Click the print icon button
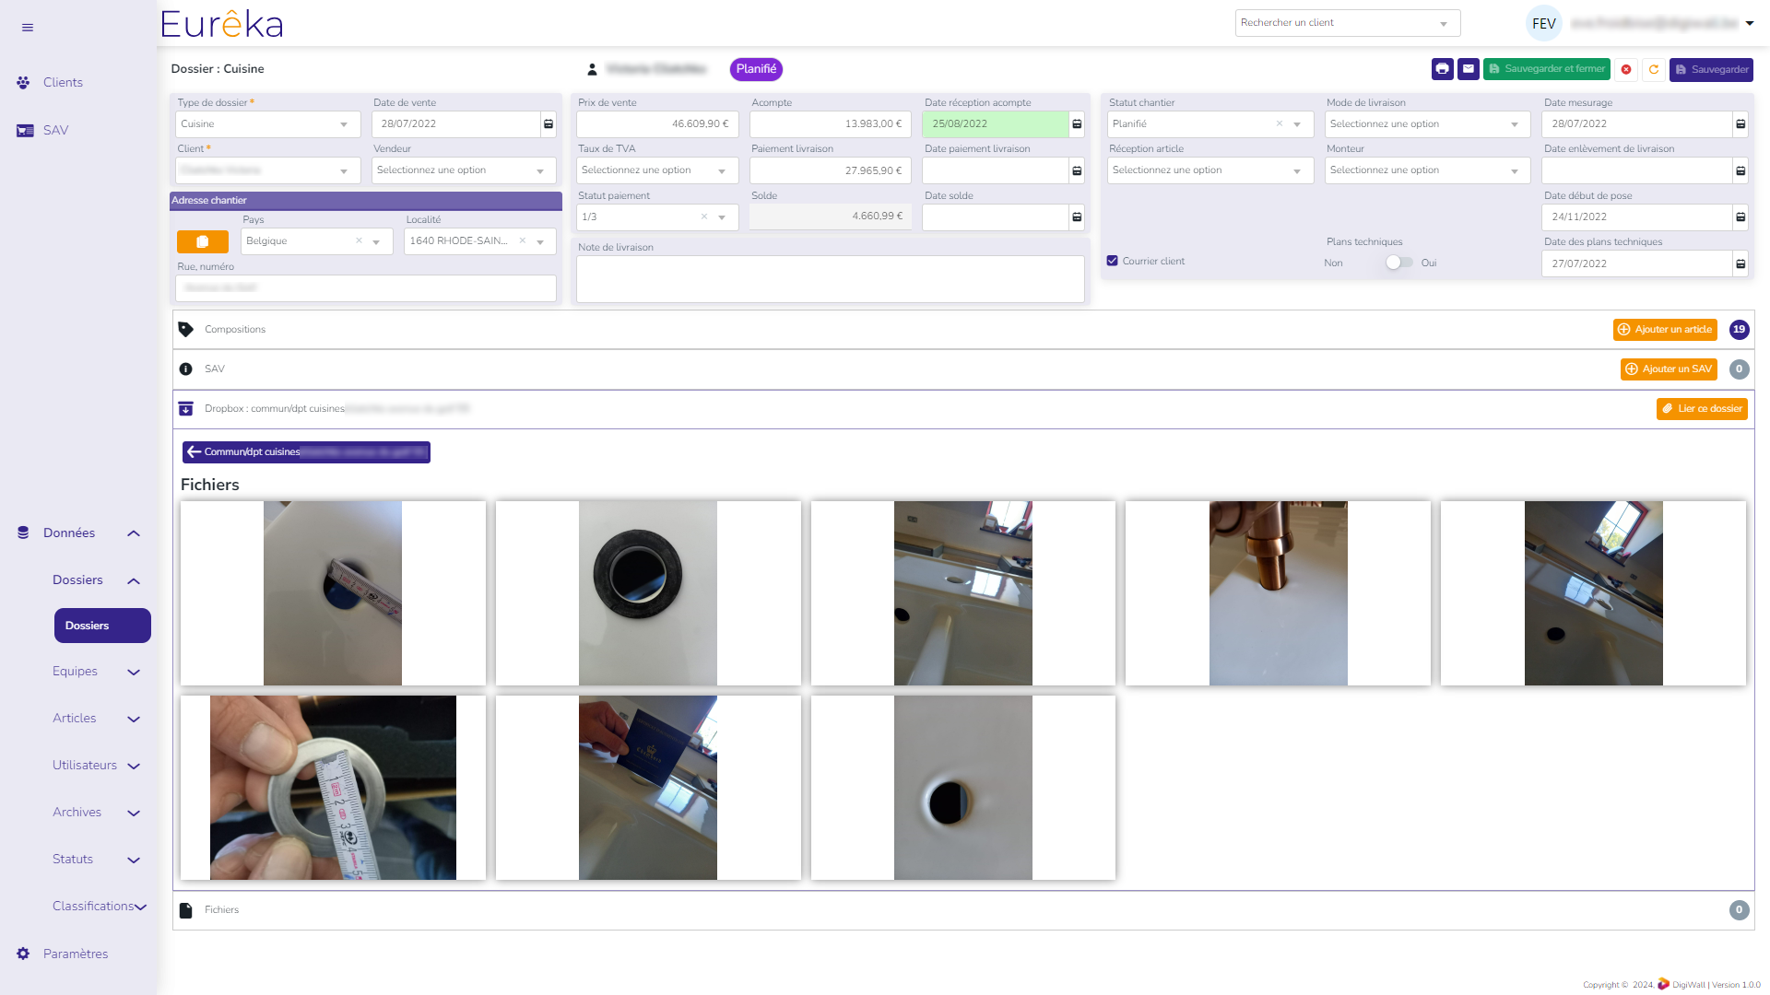The height and width of the screenshot is (995, 1770). (1443, 69)
